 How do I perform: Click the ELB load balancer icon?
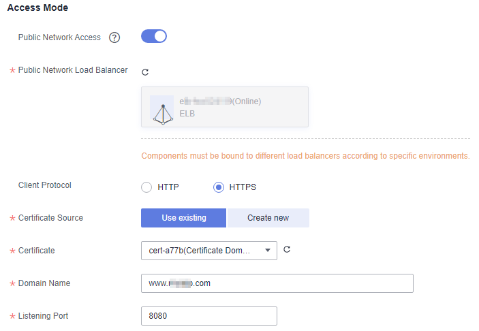tap(163, 110)
